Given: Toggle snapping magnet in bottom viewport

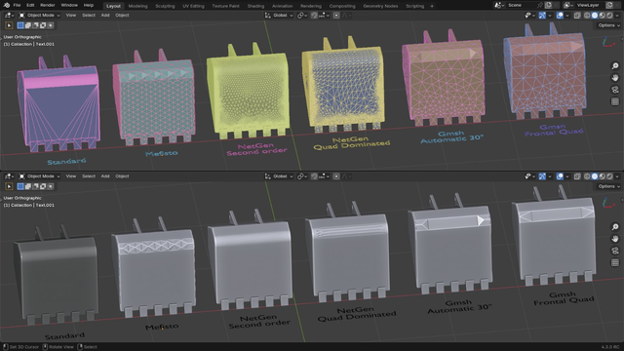Looking at the screenshot, I should click(x=314, y=175).
